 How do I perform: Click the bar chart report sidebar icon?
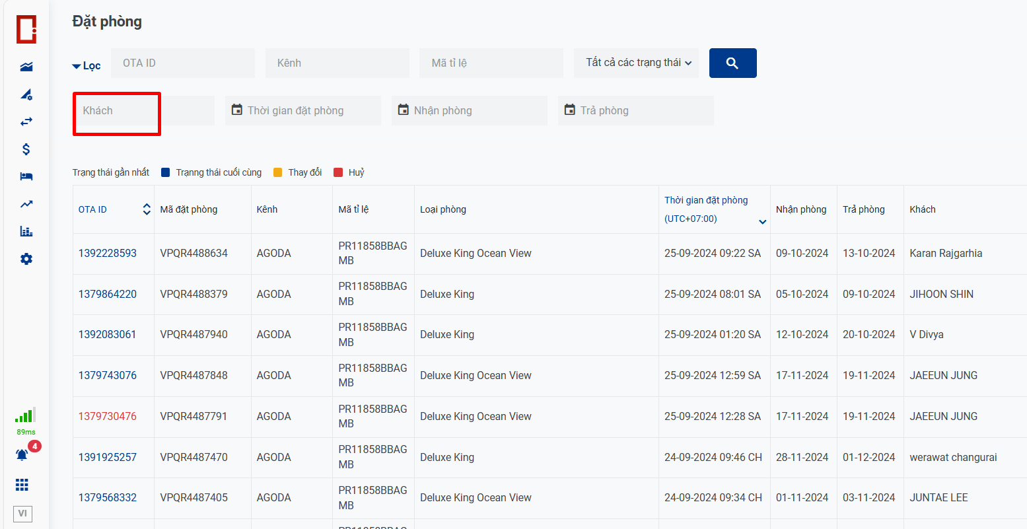pyautogui.click(x=26, y=231)
